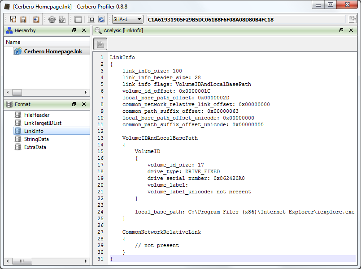Image resolution: width=361 pixels, height=269 pixels.
Task: Select LinkTargetIDList in the Format panel
Action: 43,123
